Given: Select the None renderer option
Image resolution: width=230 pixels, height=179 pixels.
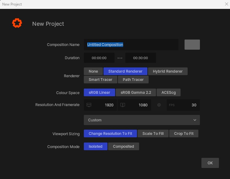Looking at the screenshot, I should click(93, 71).
